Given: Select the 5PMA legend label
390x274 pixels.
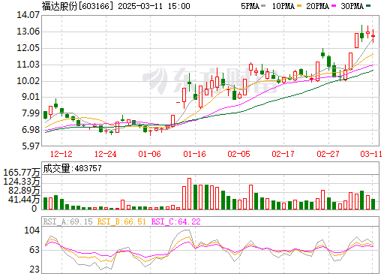Looking at the screenshot, I should click(250, 6).
